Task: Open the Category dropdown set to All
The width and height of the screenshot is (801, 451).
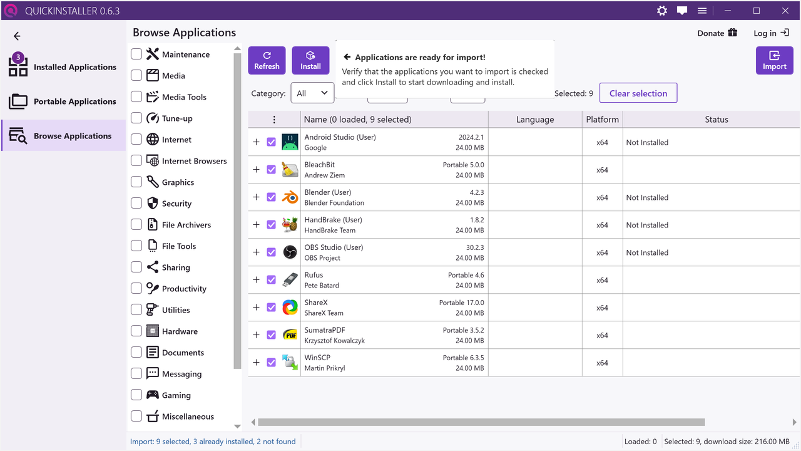Action: (x=313, y=93)
